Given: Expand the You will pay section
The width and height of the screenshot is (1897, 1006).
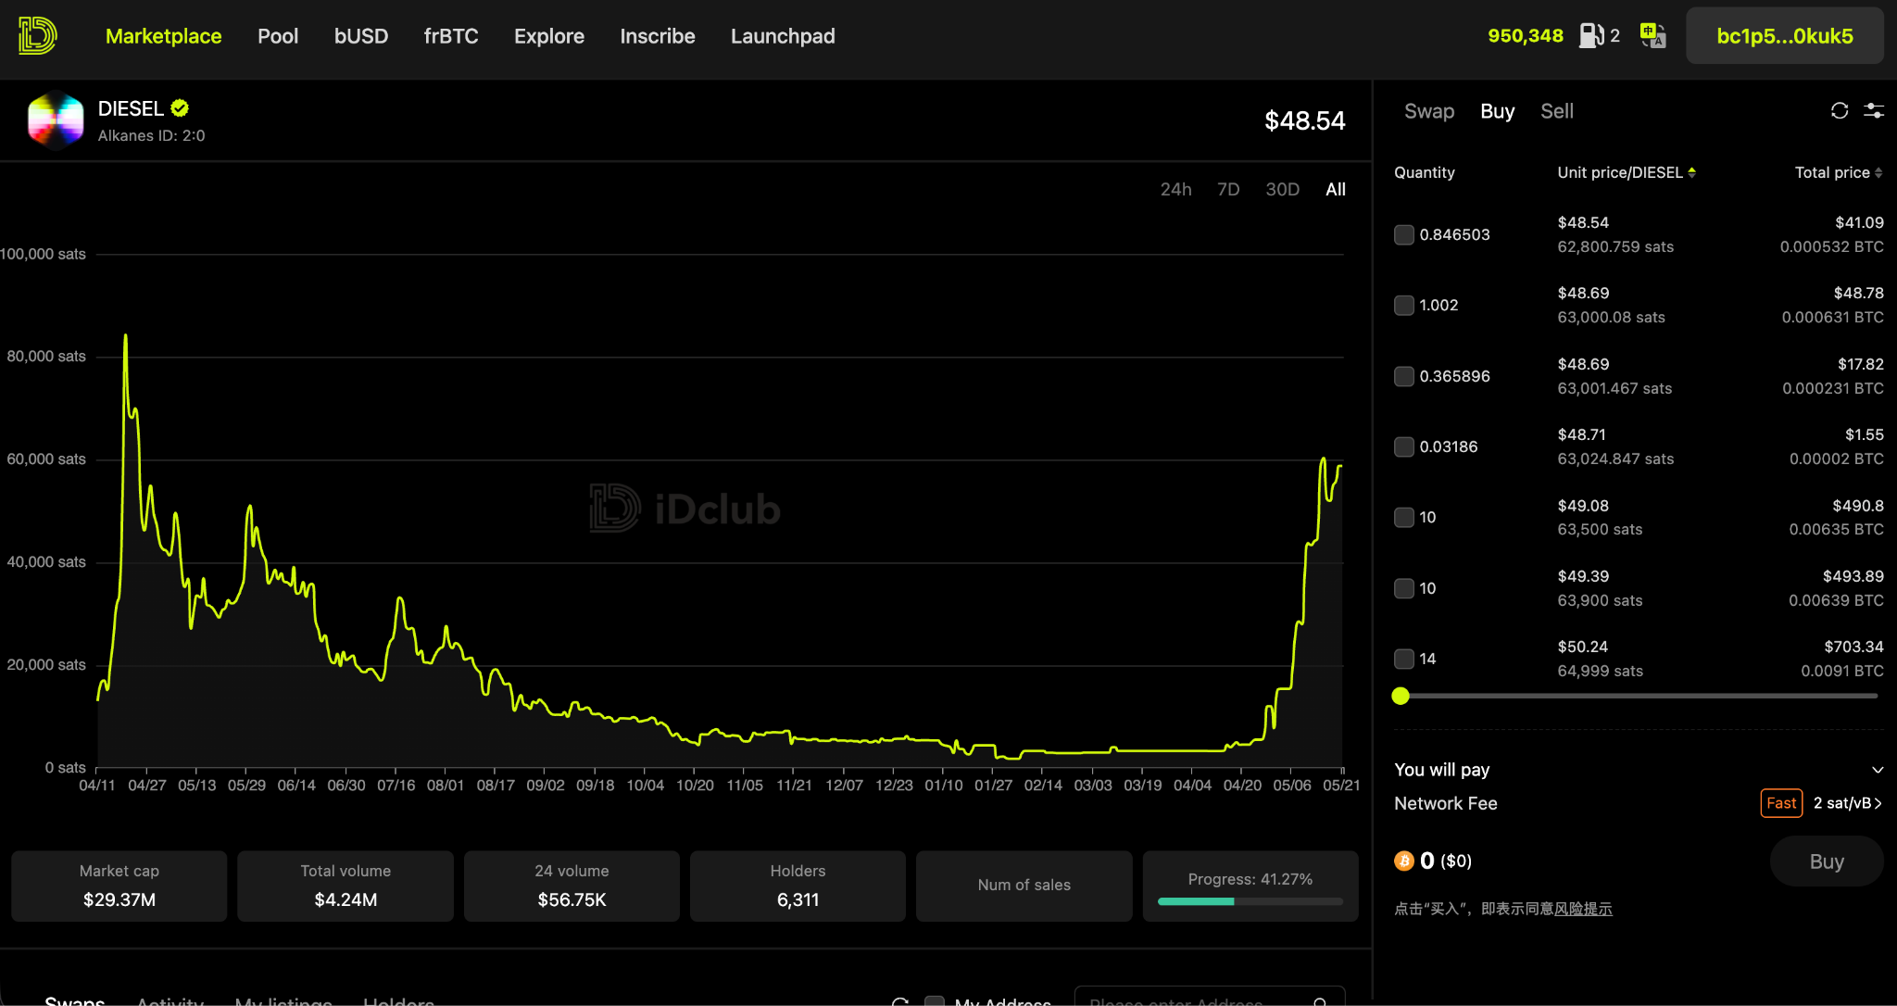Looking at the screenshot, I should click(x=1878, y=770).
